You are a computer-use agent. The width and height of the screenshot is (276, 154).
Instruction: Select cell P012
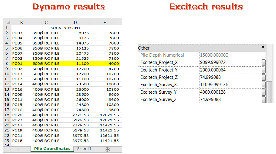click(22, 79)
